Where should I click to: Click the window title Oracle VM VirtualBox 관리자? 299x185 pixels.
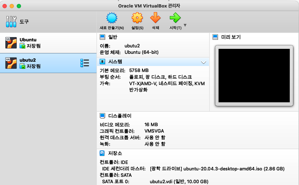click(x=149, y=6)
